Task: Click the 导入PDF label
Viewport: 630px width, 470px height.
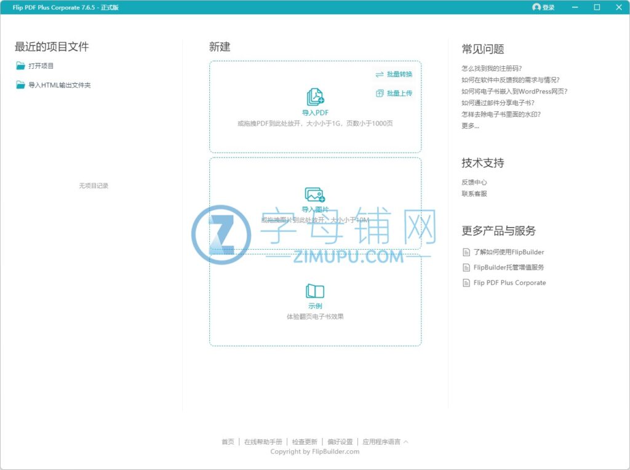Action: point(316,113)
